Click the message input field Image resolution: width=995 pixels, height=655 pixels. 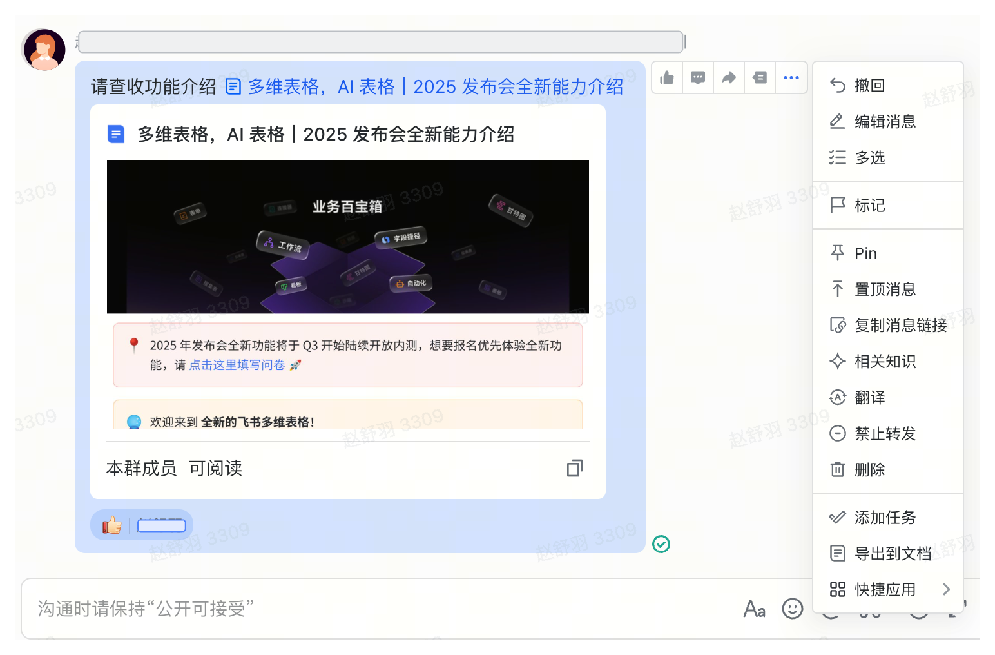tap(387, 609)
